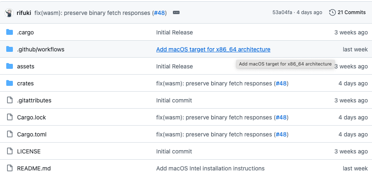The width and height of the screenshot is (372, 175).
Task: Click the crates folder icon
Action: click(10, 83)
